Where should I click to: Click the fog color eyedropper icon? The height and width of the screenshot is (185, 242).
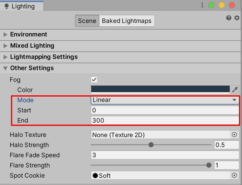[x=235, y=89]
